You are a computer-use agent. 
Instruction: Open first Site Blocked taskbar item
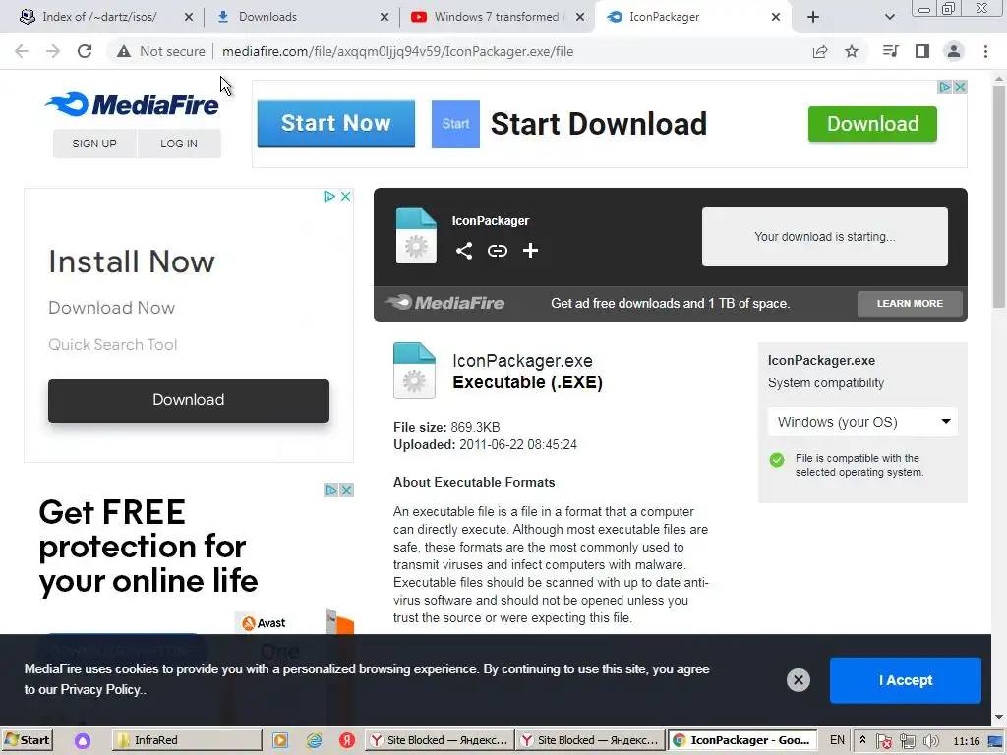pos(440,740)
